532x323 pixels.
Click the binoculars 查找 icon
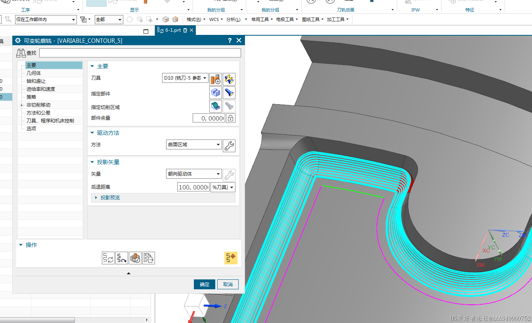tap(21, 53)
